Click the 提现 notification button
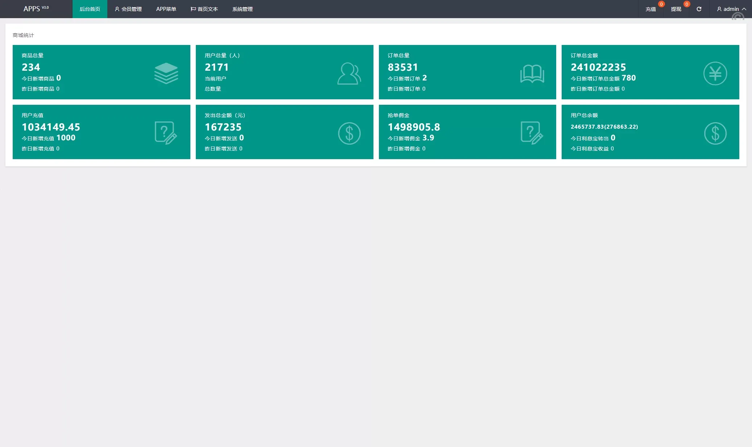Screen dimensions: 752x447 pos(676,9)
